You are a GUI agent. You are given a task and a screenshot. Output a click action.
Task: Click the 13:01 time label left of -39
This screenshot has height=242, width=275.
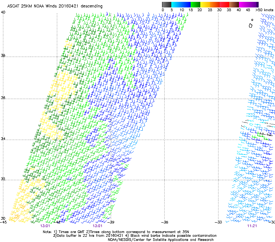coord(97,226)
